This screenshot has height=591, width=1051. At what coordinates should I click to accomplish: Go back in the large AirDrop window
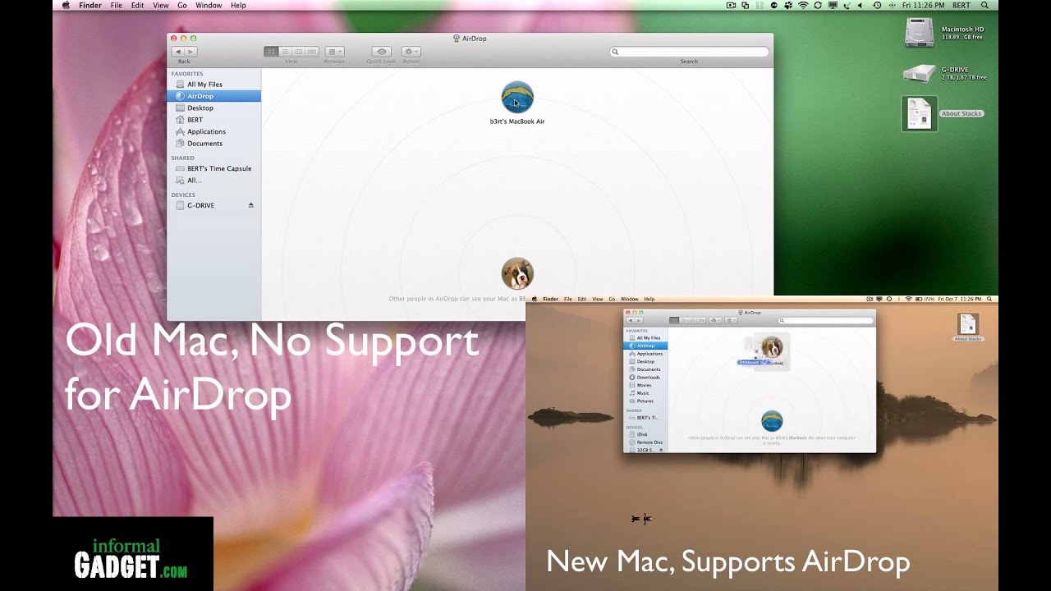click(178, 52)
